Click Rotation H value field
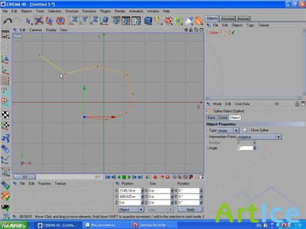 click(x=189, y=191)
